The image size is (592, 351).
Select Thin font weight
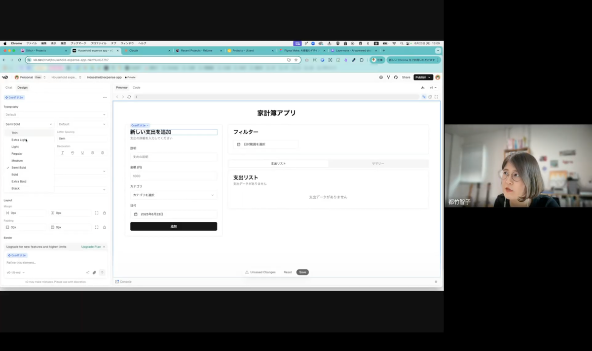pyautogui.click(x=29, y=133)
